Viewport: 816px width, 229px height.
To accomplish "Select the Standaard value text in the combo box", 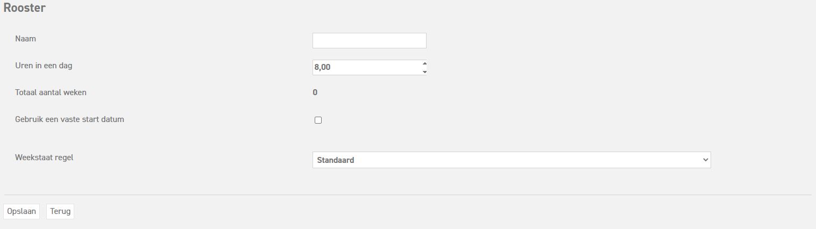I will [336, 160].
